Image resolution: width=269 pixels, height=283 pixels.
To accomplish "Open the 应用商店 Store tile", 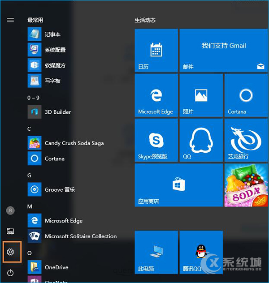I will tap(179, 185).
